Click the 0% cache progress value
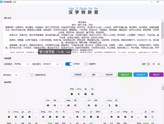 click(x=154, y=64)
